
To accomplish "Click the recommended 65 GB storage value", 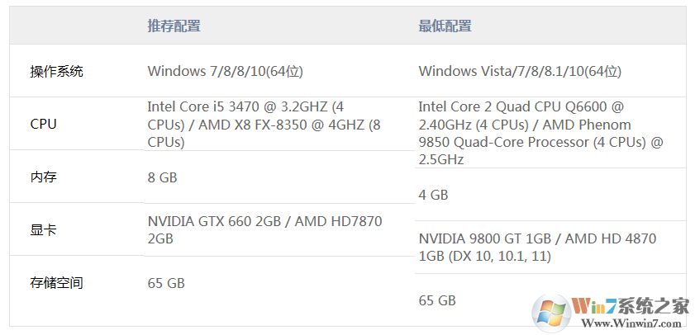I will [165, 283].
